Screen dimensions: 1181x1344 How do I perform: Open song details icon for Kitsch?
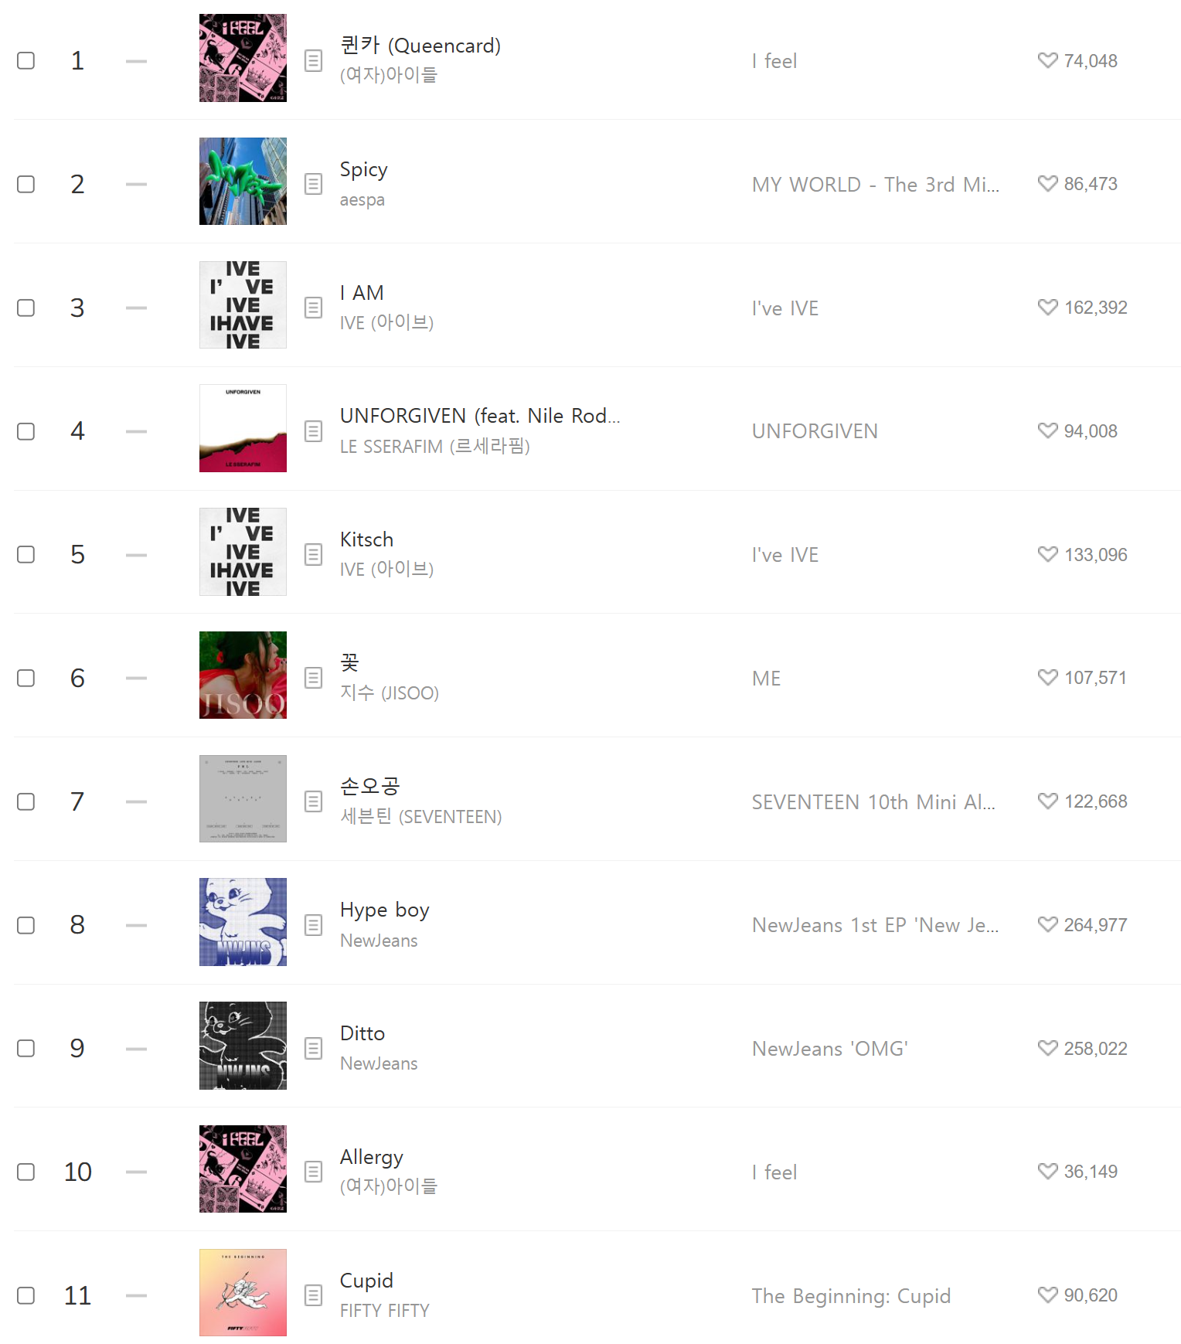pyautogui.click(x=314, y=554)
